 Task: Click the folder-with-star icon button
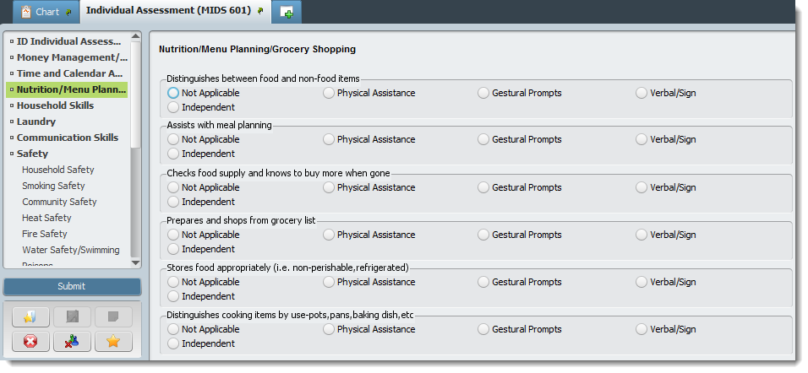pos(30,317)
